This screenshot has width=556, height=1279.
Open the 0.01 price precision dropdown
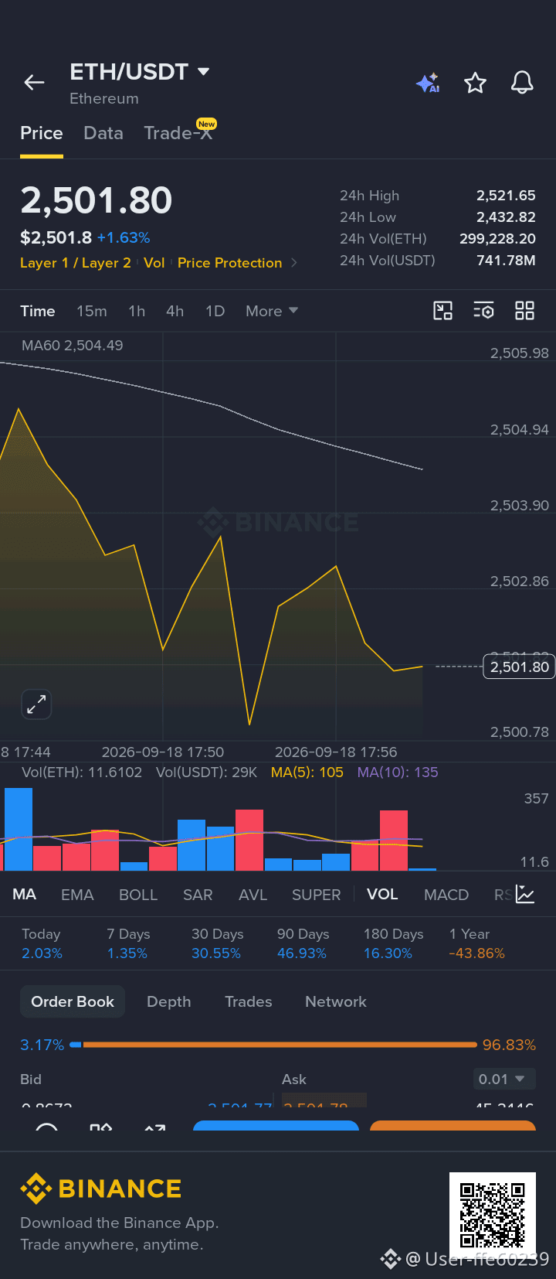click(502, 1079)
